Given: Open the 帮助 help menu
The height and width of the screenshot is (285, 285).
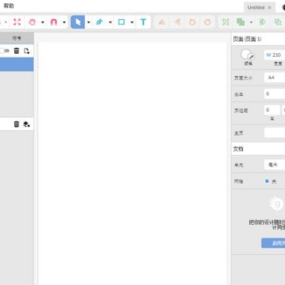Looking at the screenshot, I should [9, 6].
